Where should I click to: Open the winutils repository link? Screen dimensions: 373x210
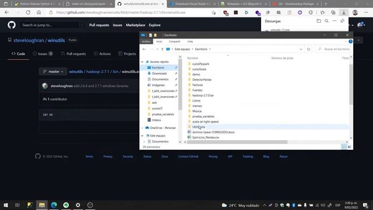coord(56,40)
